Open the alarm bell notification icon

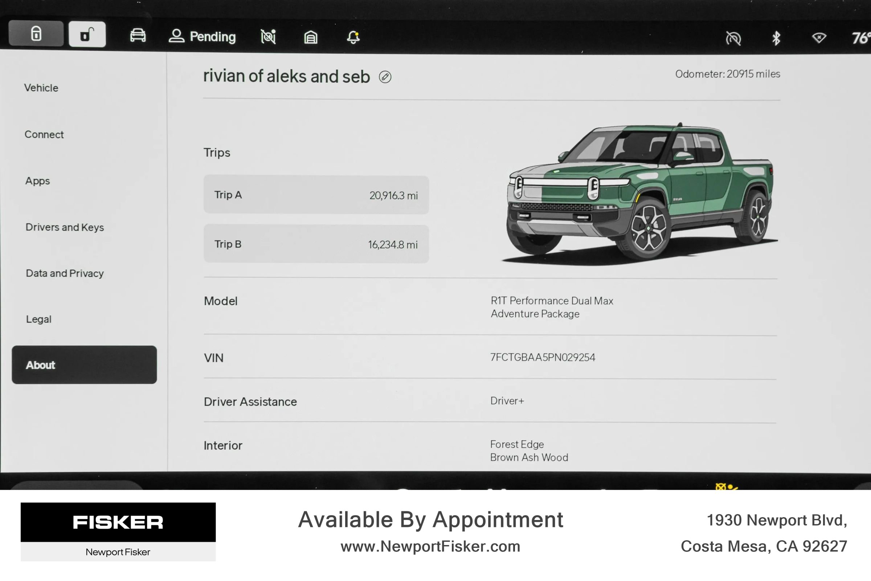click(x=353, y=37)
